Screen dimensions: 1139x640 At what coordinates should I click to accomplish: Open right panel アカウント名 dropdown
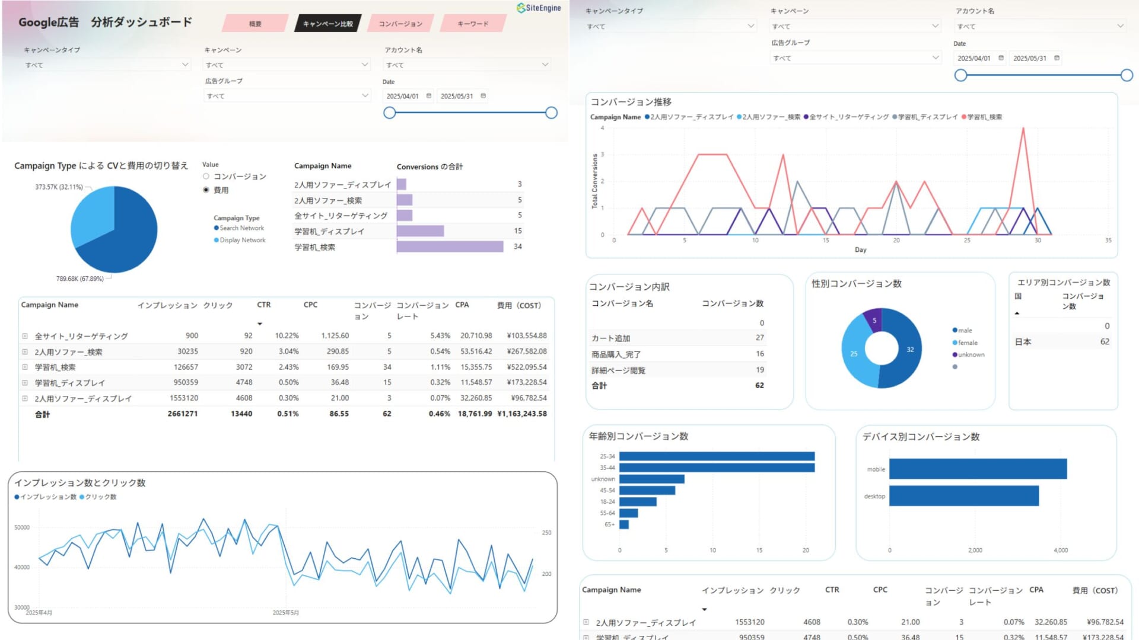1040,26
